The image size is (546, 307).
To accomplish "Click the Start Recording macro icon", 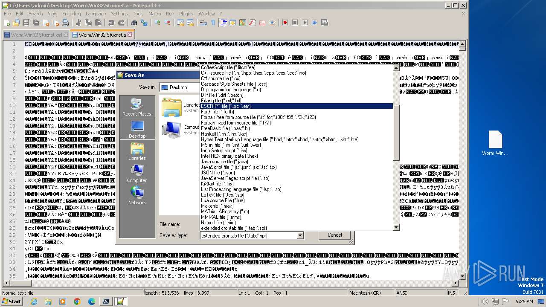I will click(x=285, y=23).
